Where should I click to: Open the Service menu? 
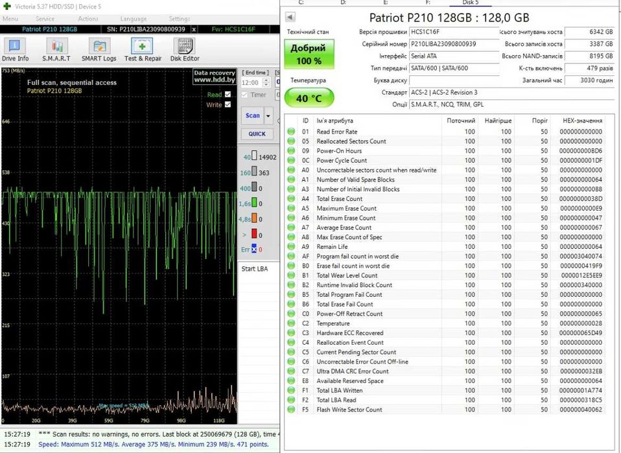pos(45,19)
